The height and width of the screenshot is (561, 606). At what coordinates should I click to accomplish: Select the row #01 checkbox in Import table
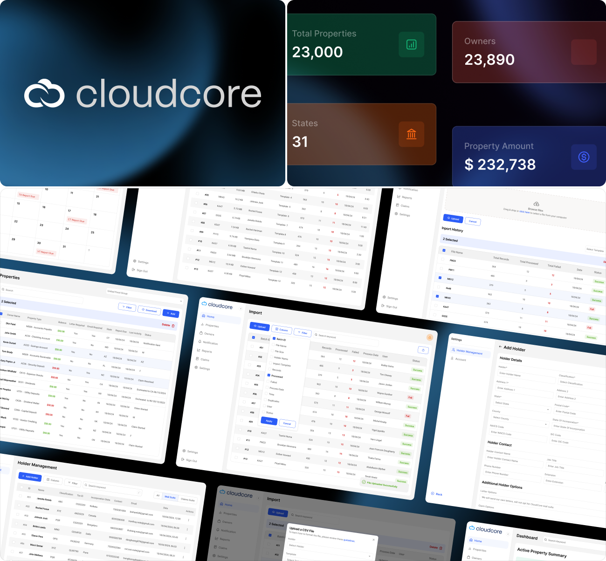tap(252, 346)
